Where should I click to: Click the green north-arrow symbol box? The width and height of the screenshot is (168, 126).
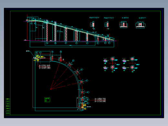click(x=47, y=100)
